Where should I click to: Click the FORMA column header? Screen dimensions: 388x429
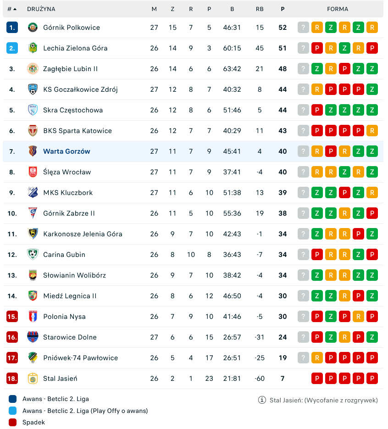(338, 9)
